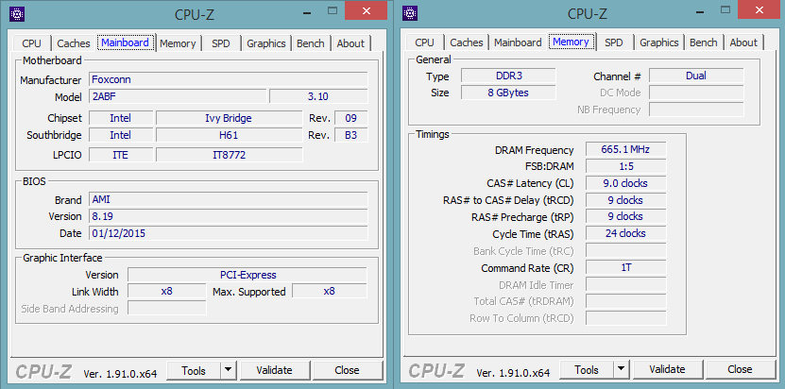Image resolution: width=785 pixels, height=389 pixels.
Task: Click Tools button in right window
Action: [587, 370]
